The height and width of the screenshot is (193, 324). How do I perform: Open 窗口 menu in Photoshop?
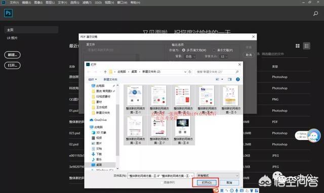click(122, 3)
